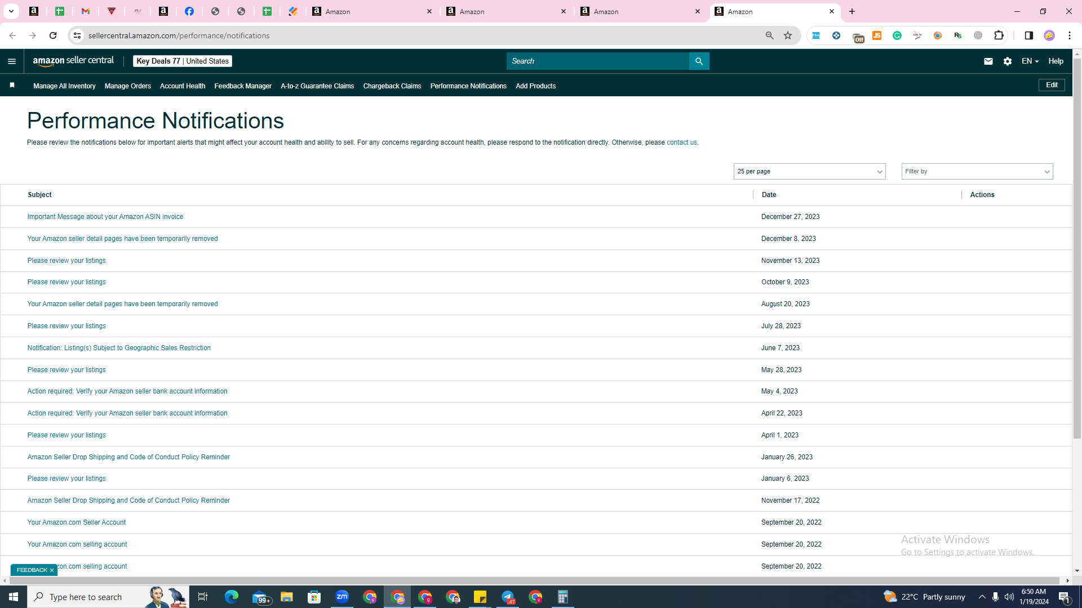Click the browser back arrow

pyautogui.click(x=12, y=35)
